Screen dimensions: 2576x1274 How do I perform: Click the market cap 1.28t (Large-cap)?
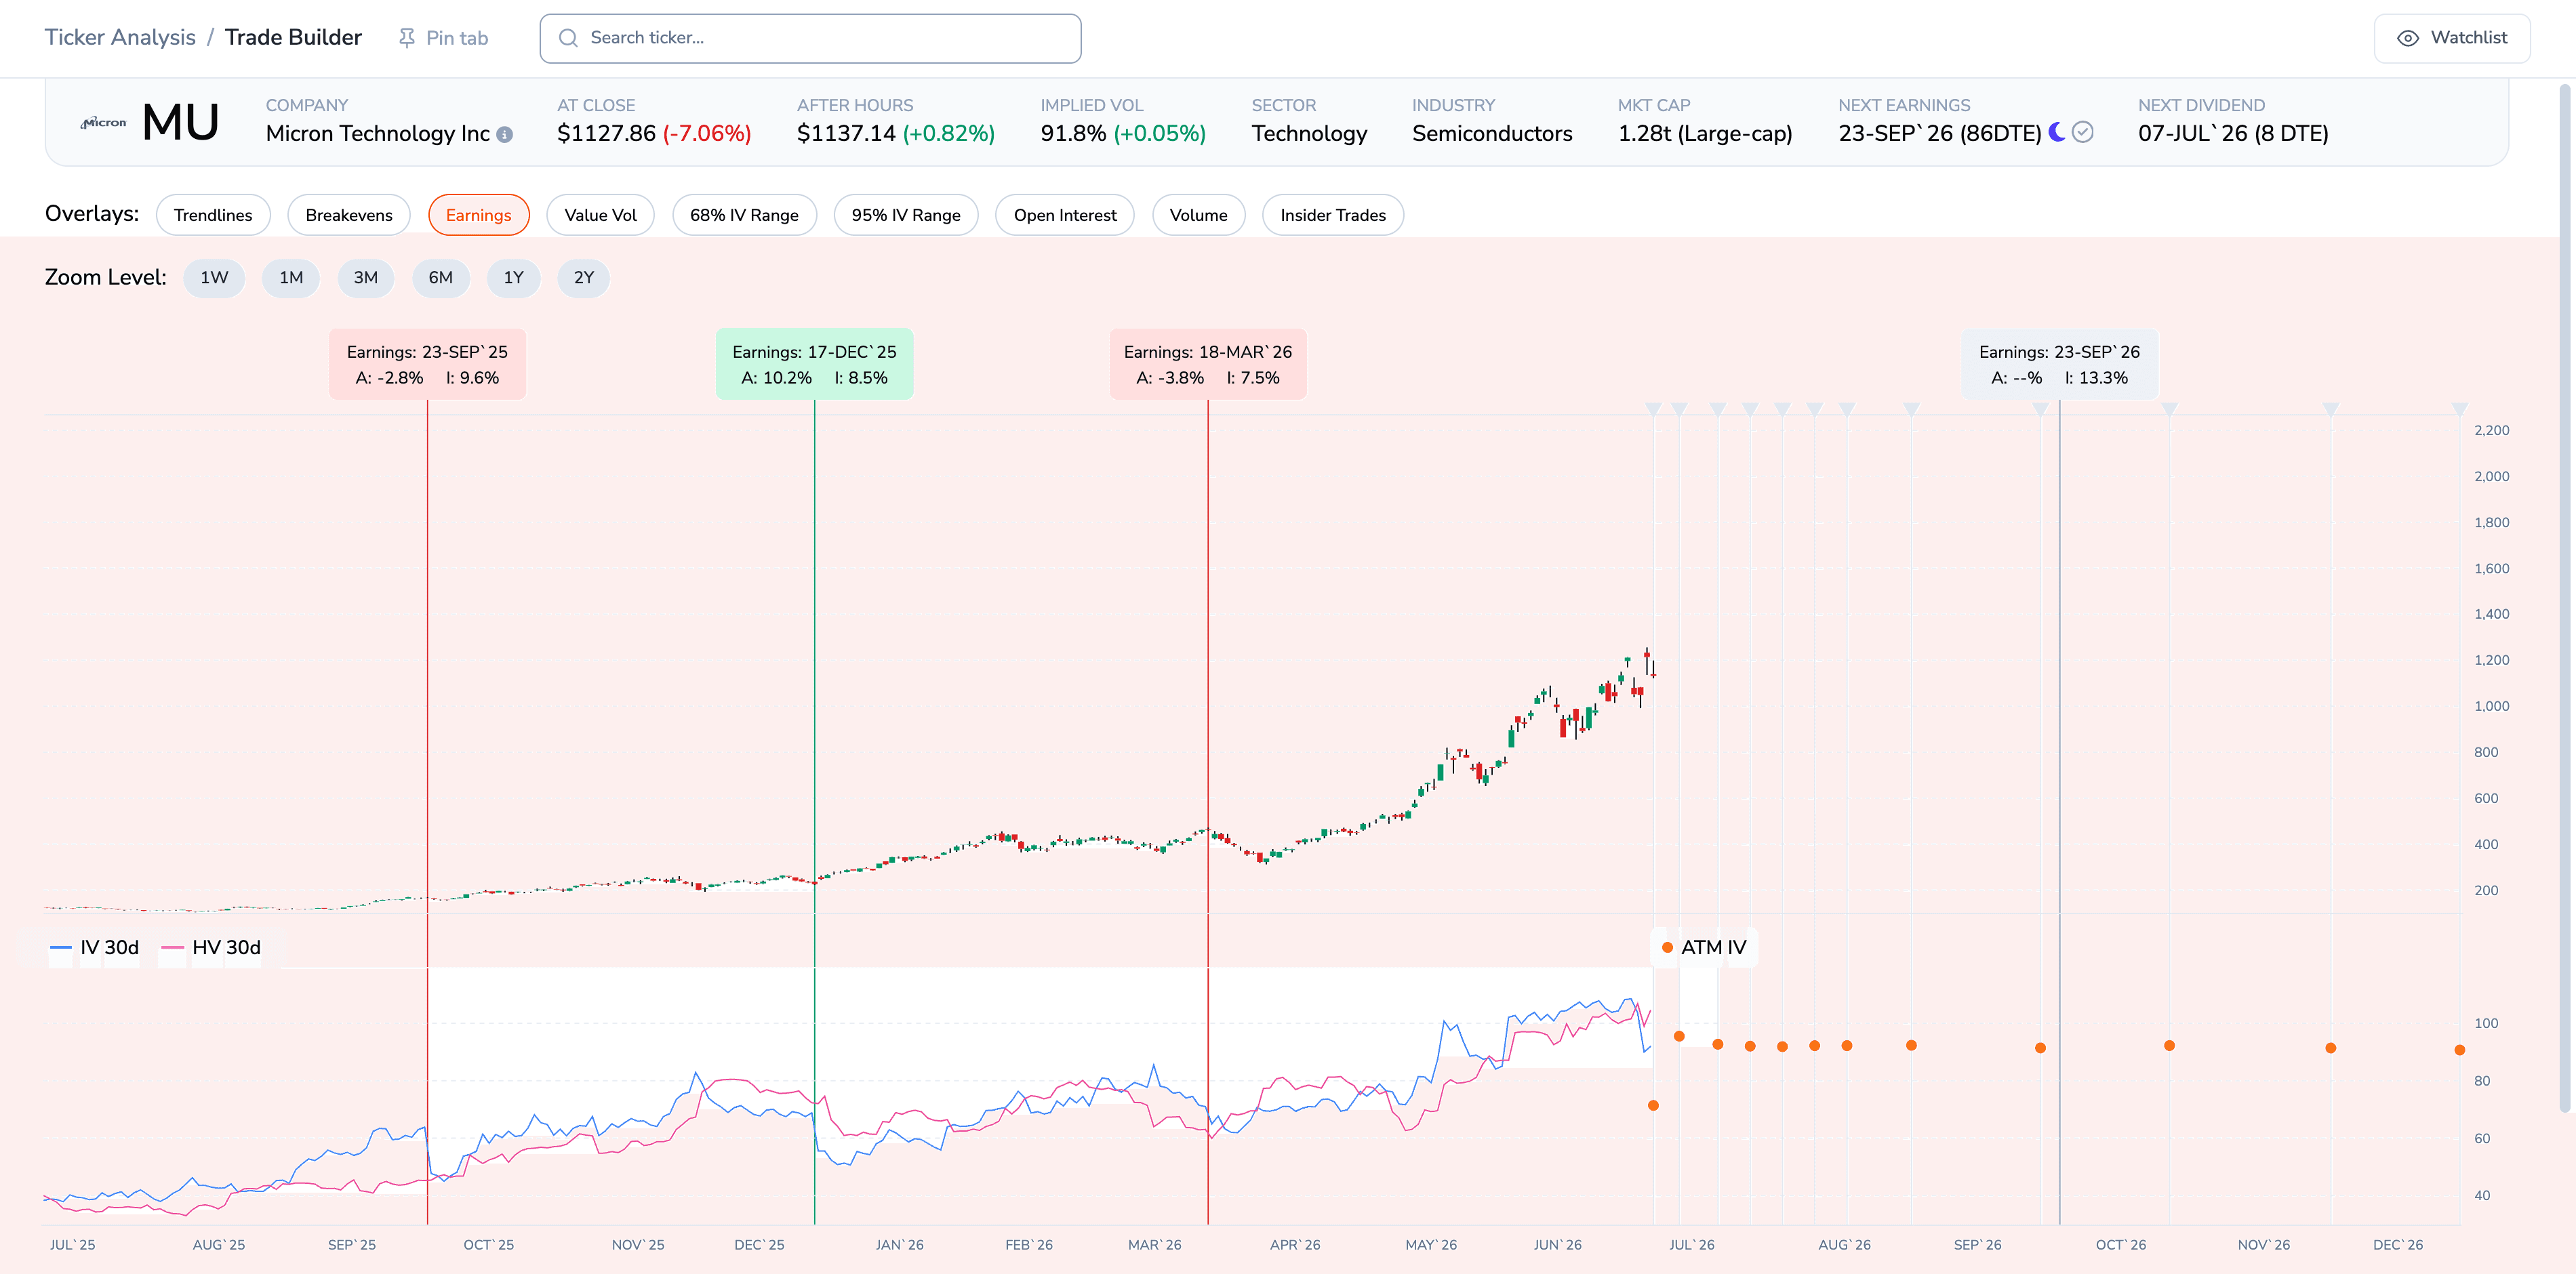click(x=1705, y=134)
